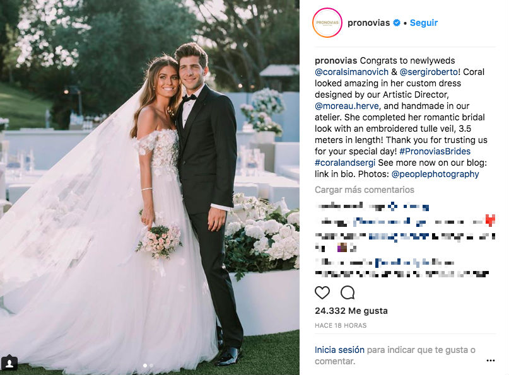This screenshot has width=509, height=375.
Task: Click Inicia sesión link to log in
Action: pyautogui.click(x=339, y=350)
